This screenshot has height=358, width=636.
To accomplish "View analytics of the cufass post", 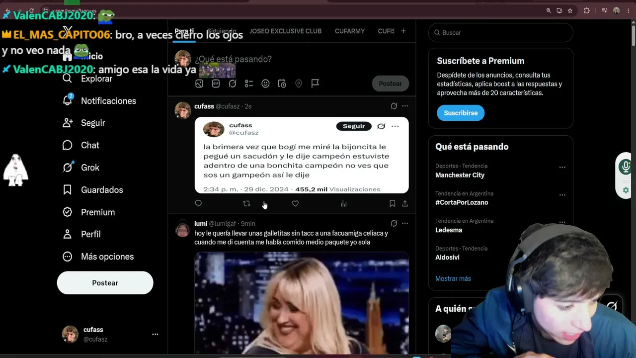I will 343,203.
